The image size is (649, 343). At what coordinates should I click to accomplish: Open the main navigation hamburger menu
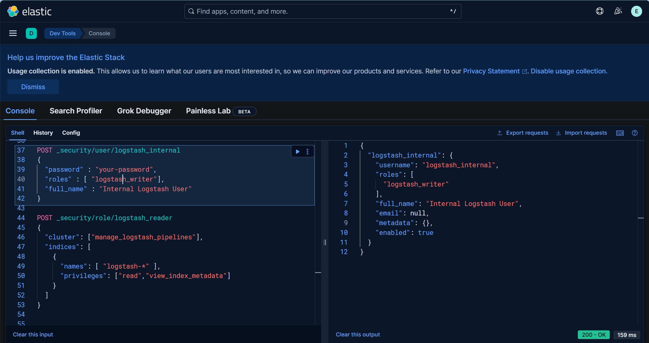point(13,33)
